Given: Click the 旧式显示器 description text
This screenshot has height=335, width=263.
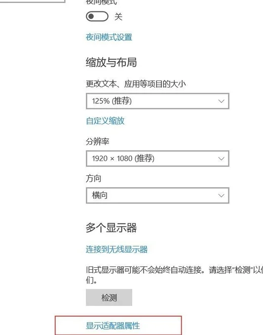Looking at the screenshot, I should [175, 275].
